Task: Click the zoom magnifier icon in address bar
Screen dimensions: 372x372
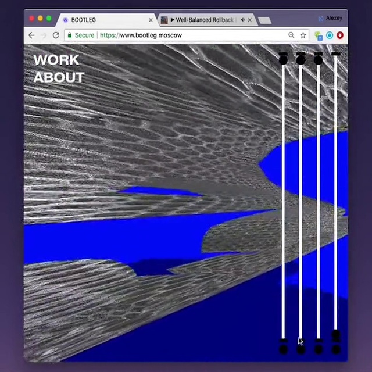Action: [291, 35]
